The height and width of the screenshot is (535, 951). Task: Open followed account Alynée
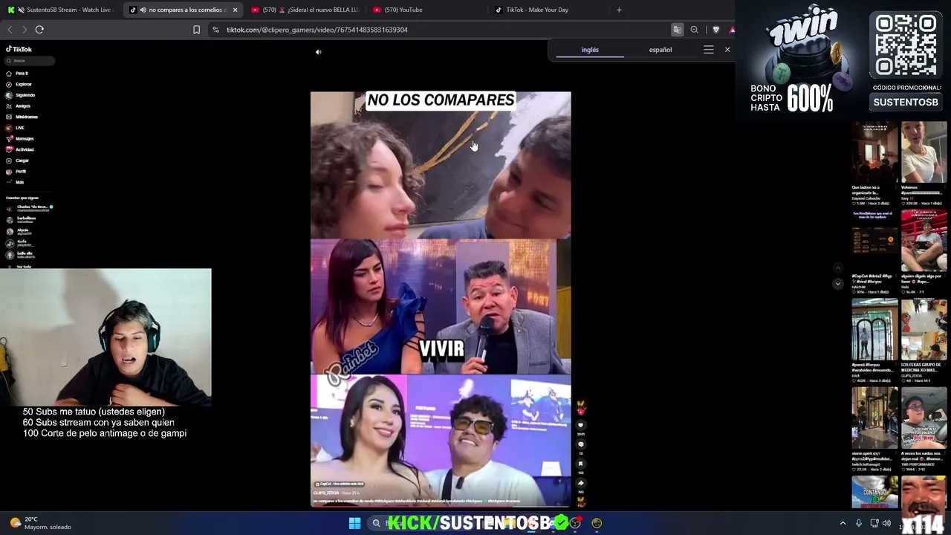click(19, 232)
